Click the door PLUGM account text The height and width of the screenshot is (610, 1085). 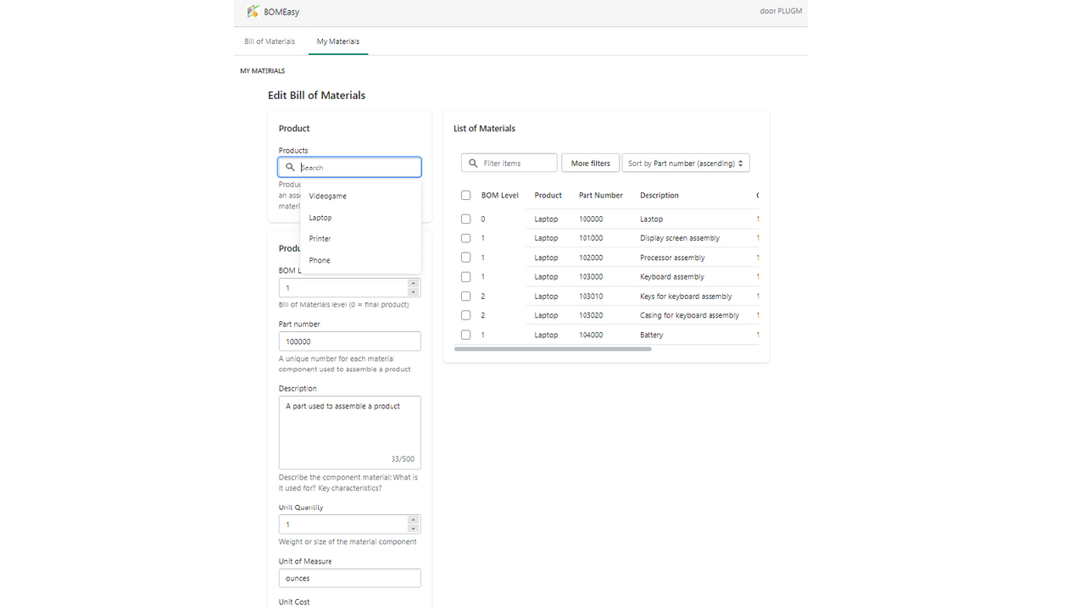coord(782,11)
